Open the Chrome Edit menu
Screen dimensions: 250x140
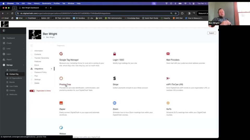click(x=23, y=3)
